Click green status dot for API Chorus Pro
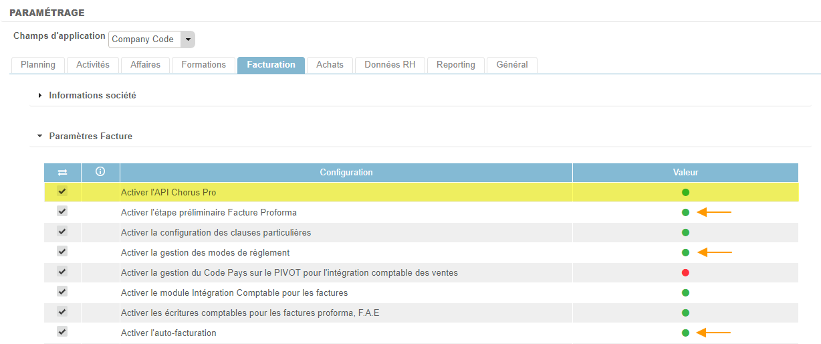821x344 pixels. [685, 193]
